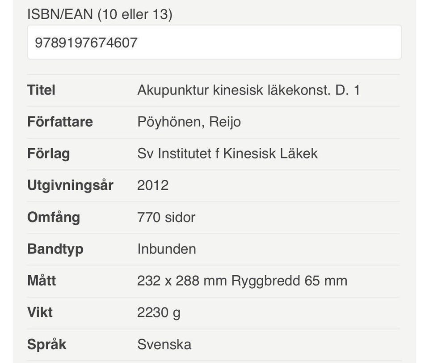Click the "Utgivningsår" row label
The width and height of the screenshot is (429, 363).
click(70, 185)
